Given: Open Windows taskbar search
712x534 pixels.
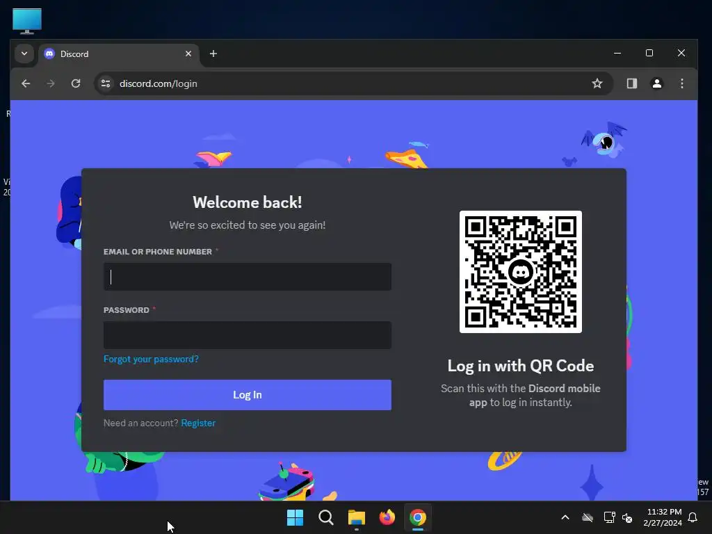Looking at the screenshot, I should (326, 517).
